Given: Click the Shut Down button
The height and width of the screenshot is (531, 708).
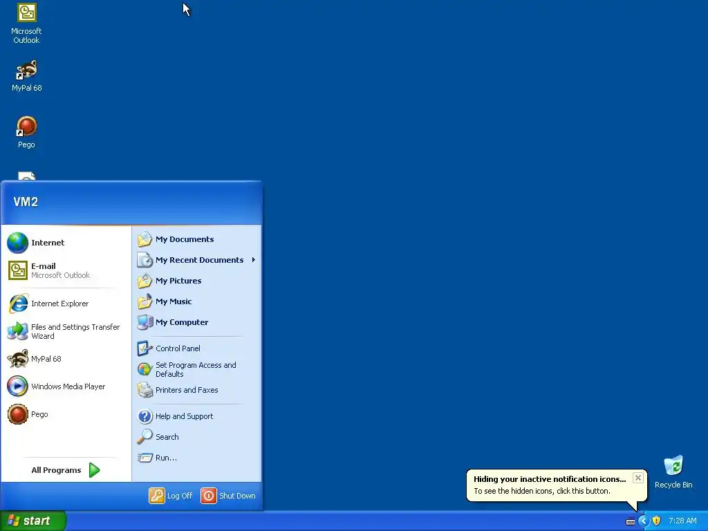Looking at the screenshot, I should (x=228, y=496).
